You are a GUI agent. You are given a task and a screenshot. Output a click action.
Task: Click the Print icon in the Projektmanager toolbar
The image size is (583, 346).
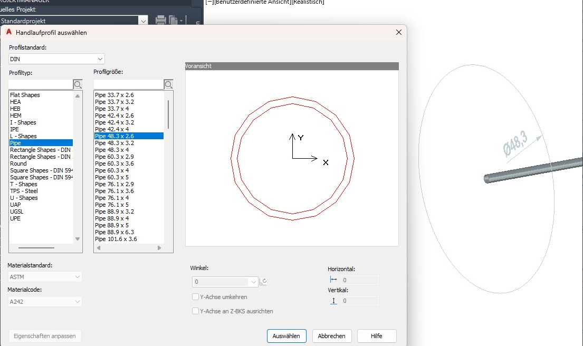pyautogui.click(x=160, y=19)
